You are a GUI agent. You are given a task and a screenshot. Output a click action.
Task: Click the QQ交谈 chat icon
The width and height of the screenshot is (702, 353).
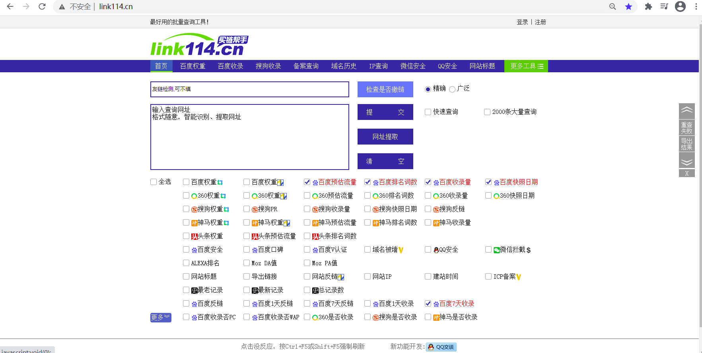coord(441,347)
